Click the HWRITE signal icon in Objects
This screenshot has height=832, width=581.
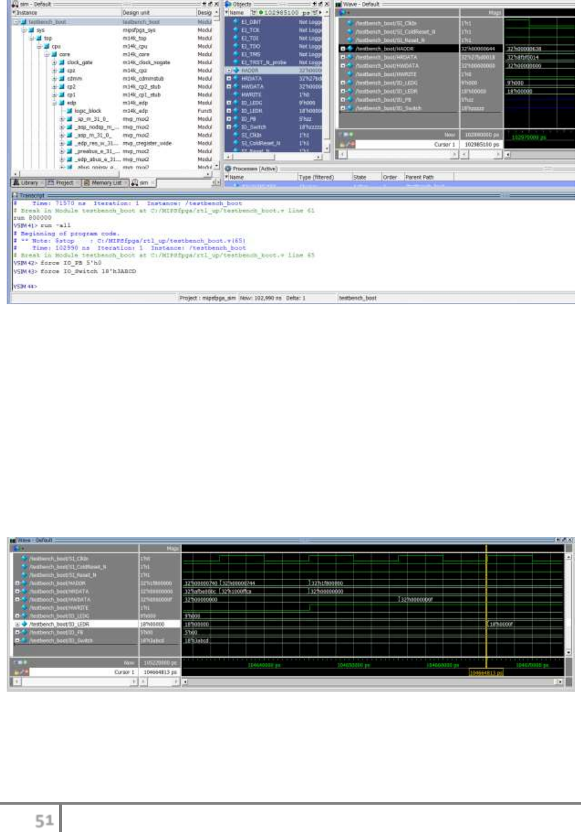pyautogui.click(x=236, y=95)
